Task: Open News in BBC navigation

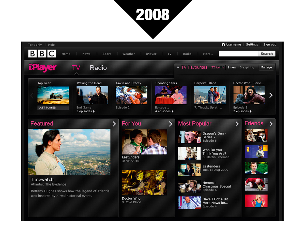Action: (86, 54)
